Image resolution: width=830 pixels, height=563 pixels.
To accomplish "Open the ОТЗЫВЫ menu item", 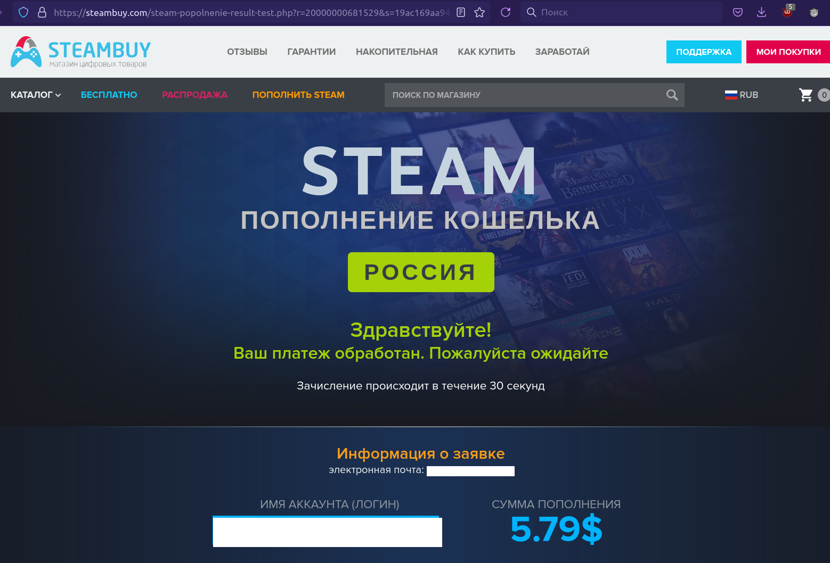I will coord(247,52).
